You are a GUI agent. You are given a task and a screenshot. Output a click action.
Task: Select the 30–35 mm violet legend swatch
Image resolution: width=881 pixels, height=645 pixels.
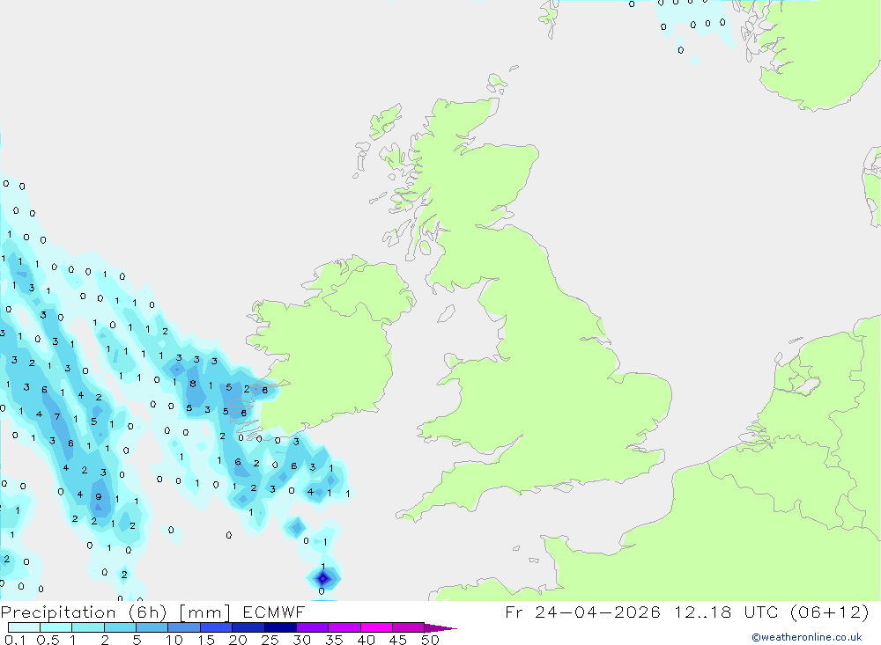(312, 627)
